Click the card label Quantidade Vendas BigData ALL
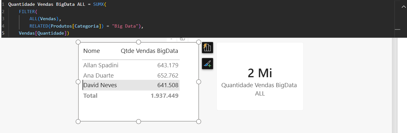This screenshot has width=407, height=133. (x=259, y=89)
